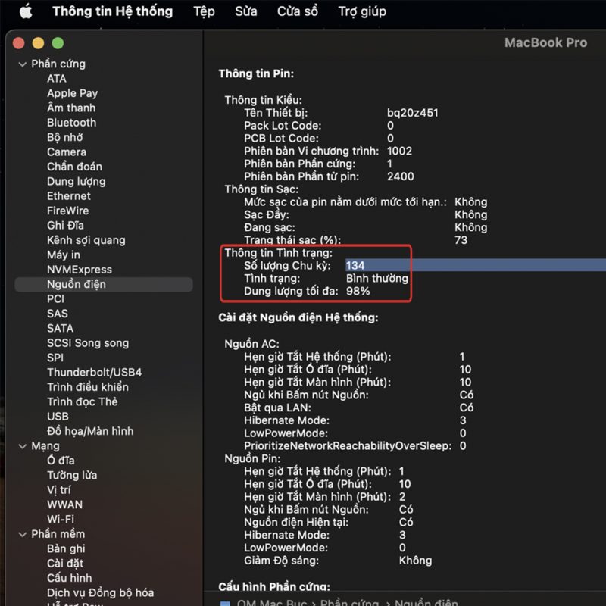The image size is (606, 606).
Task: Choose NVMExpress from the sidebar
Action: click(x=79, y=270)
